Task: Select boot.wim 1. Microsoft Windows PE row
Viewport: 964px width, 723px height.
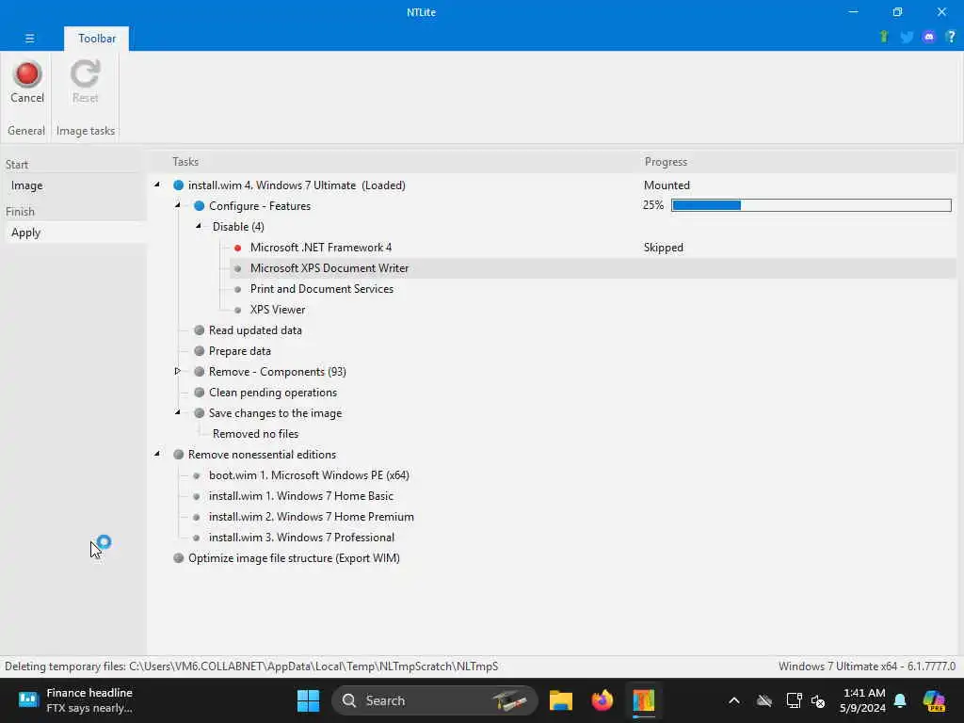Action: click(309, 475)
